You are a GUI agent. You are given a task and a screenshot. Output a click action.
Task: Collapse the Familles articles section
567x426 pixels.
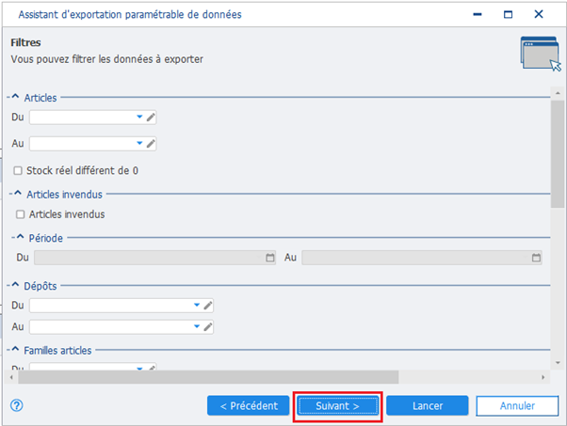(15, 349)
